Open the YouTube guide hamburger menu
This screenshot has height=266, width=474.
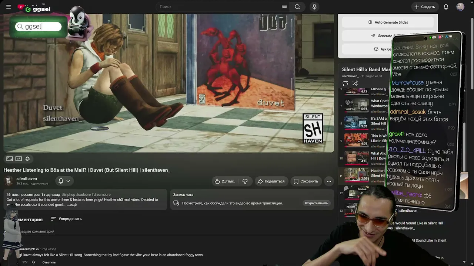click(x=9, y=7)
